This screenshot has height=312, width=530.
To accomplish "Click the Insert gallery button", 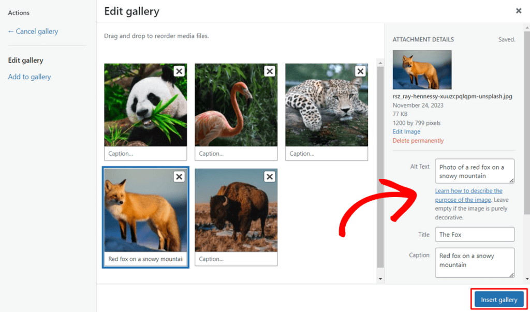I will 498,299.
